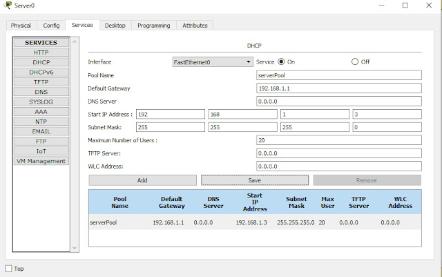Click the WLC Address column header
442x277 pixels.
(x=401, y=202)
